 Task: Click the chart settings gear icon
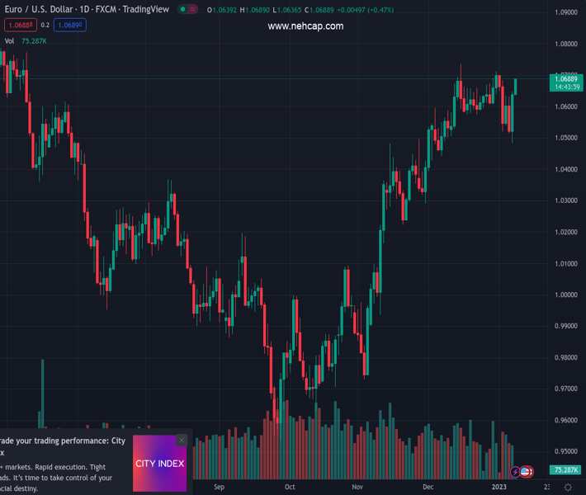[569, 488]
